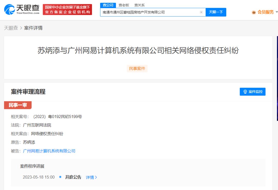Go to 天眼查 breadcrumb link

(x=11, y=28)
